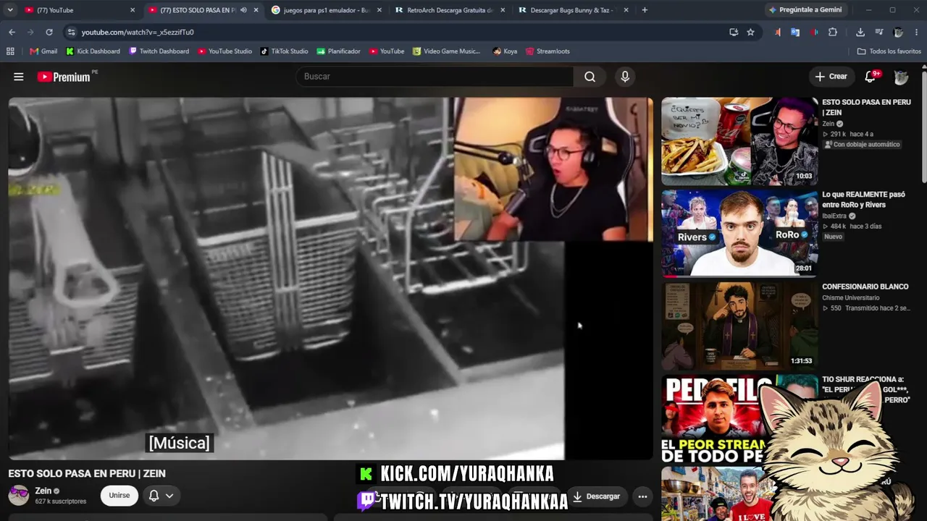Viewport: 927px width, 521px height.
Task: Open the Twitch Dashboard bookmark
Action: point(159,51)
